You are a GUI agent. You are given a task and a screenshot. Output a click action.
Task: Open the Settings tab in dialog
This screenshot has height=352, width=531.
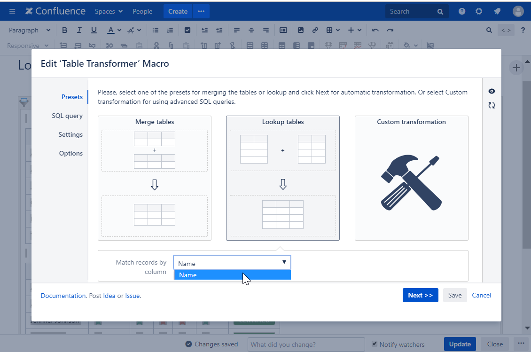click(x=70, y=134)
